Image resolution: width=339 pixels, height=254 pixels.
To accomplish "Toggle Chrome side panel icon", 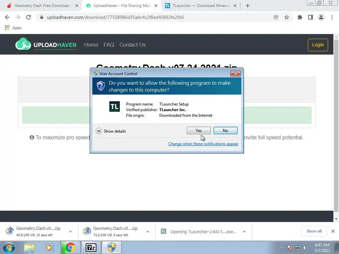I will (x=311, y=17).
